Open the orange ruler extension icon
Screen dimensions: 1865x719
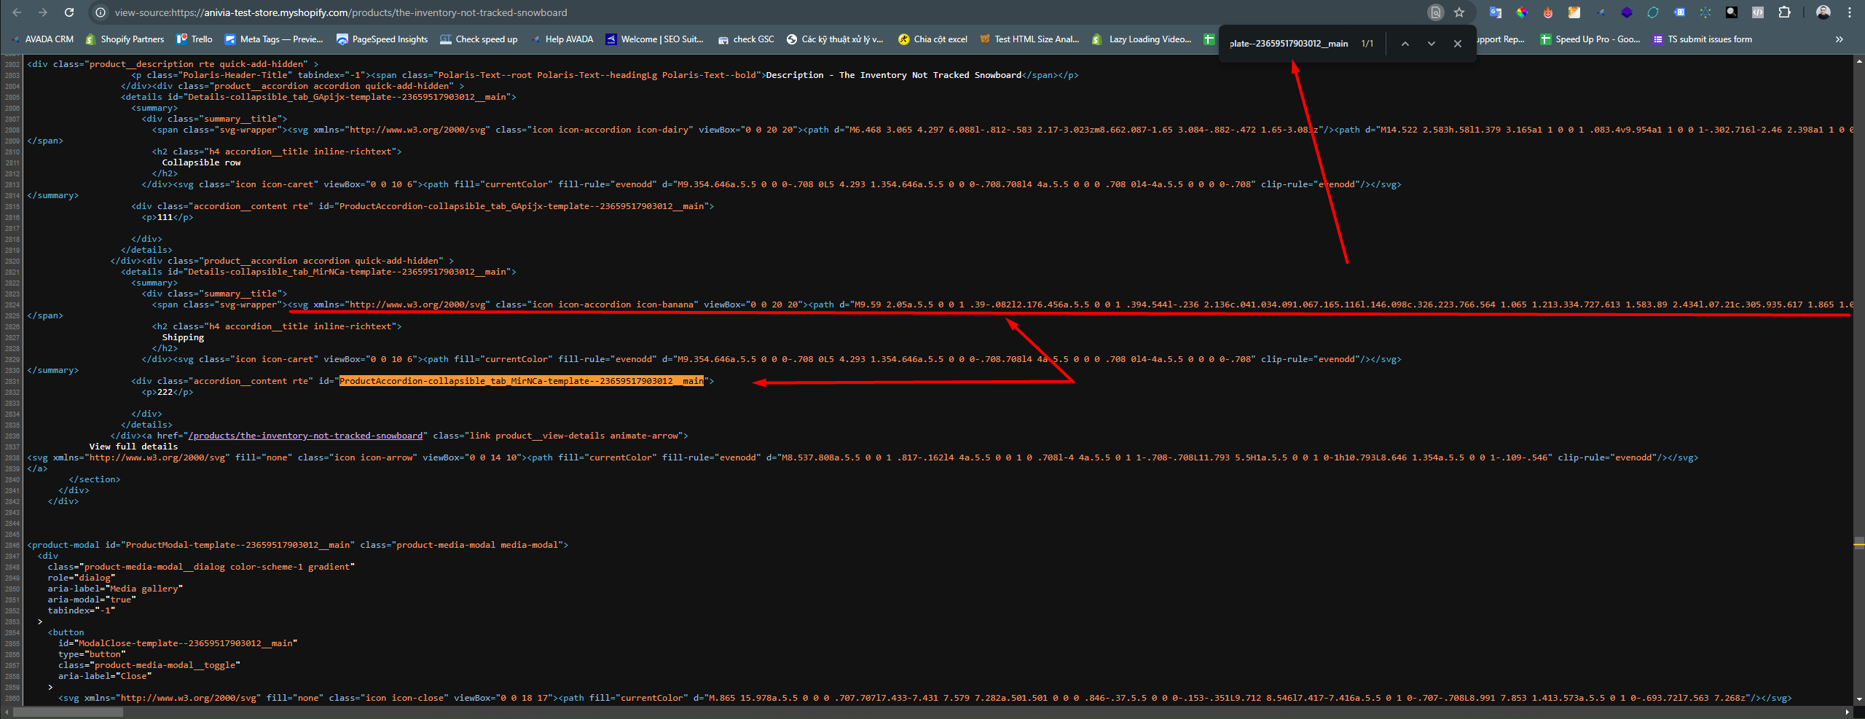1574,12
